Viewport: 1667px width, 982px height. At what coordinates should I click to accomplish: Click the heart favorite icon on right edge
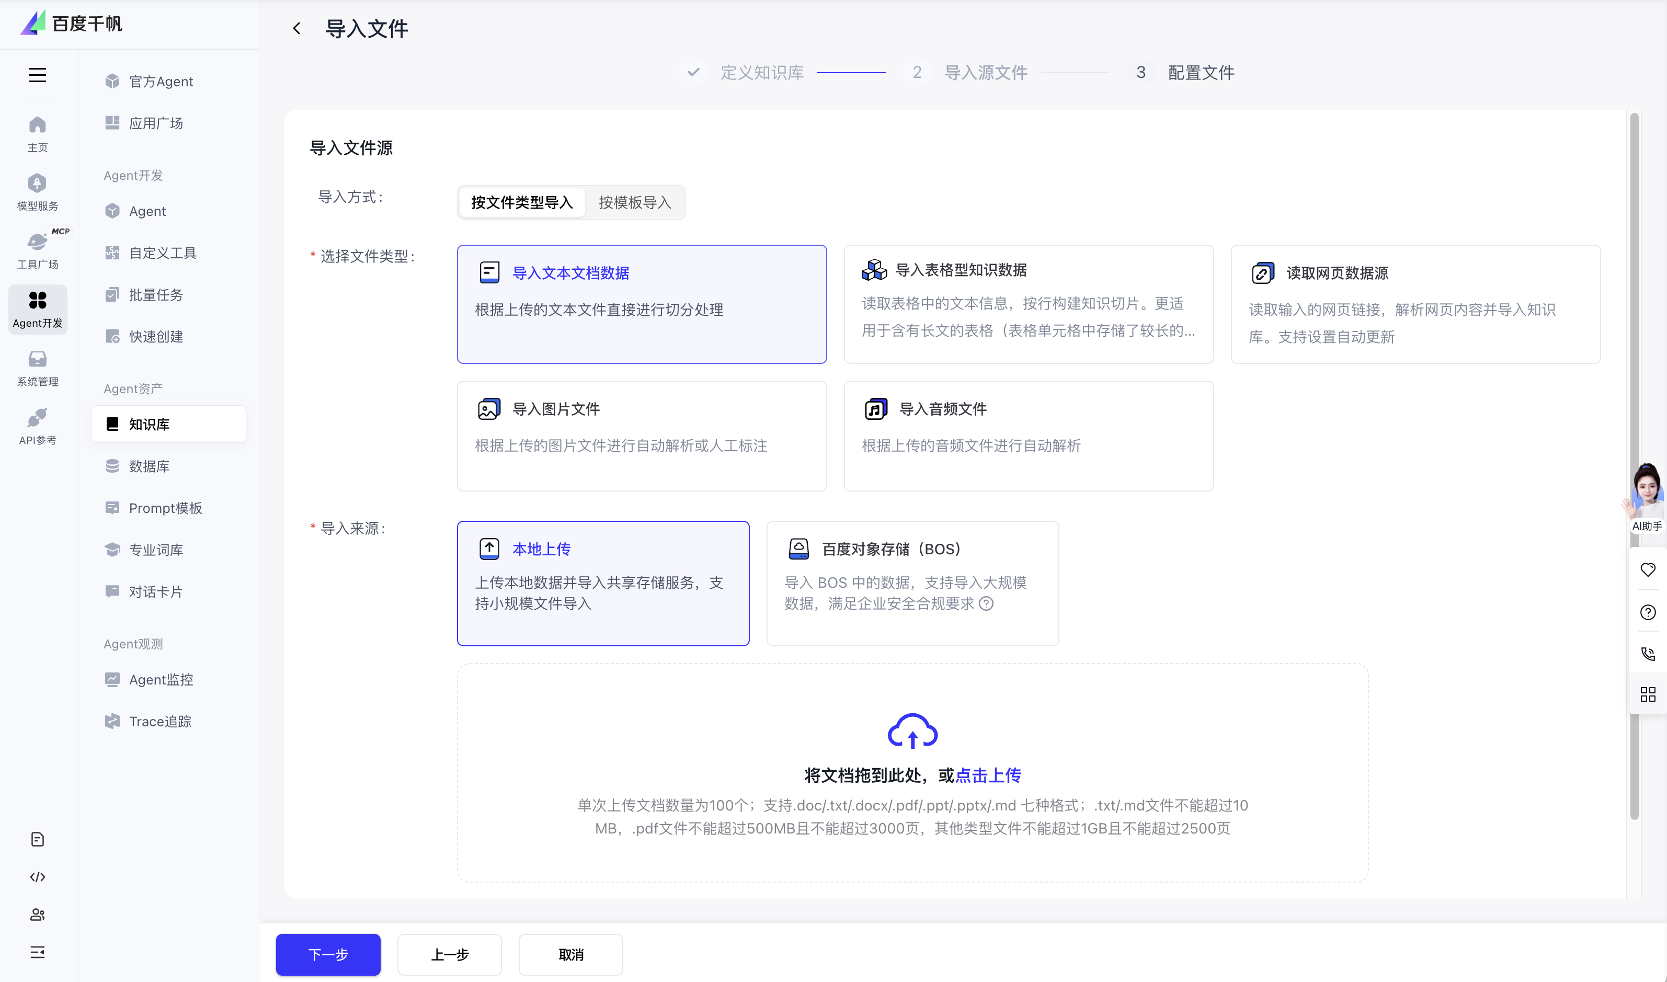[x=1648, y=570]
